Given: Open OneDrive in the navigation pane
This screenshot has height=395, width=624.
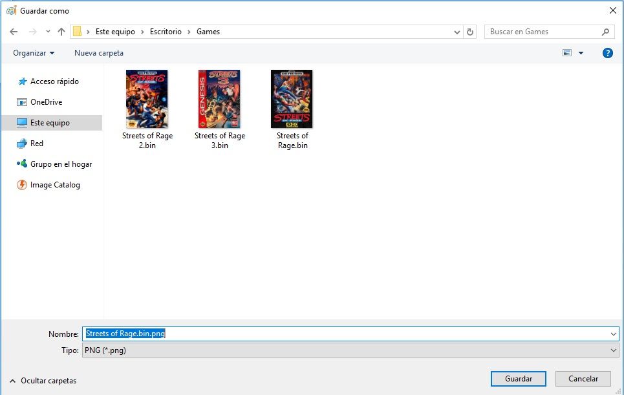Looking at the screenshot, I should pos(46,102).
